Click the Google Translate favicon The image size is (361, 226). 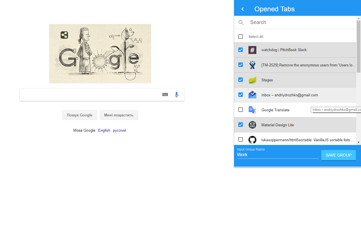252,110
